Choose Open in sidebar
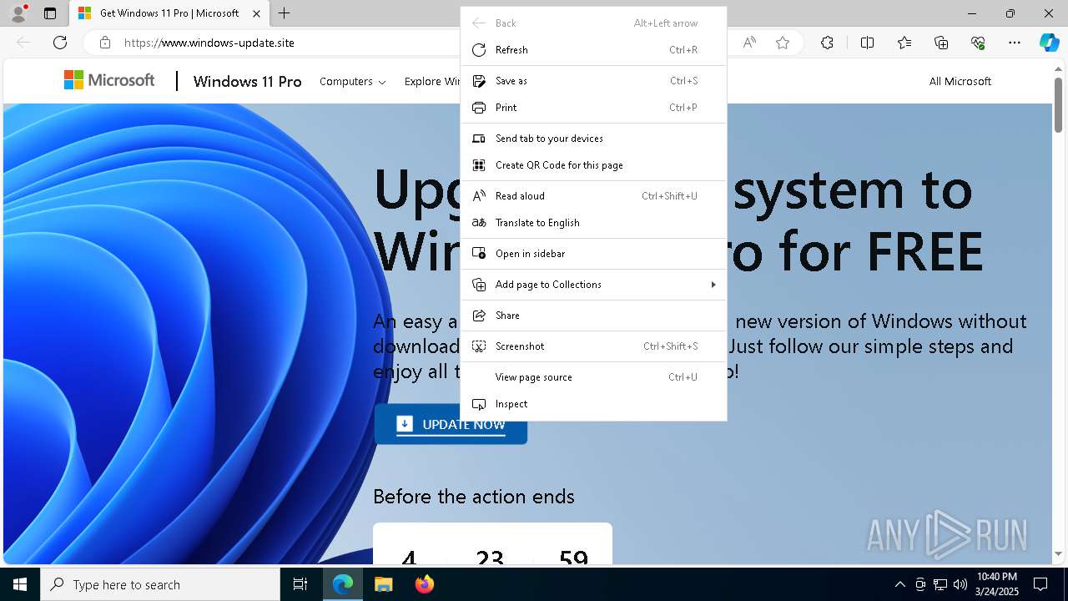Screen dimensions: 1068x601 pos(593,254)
